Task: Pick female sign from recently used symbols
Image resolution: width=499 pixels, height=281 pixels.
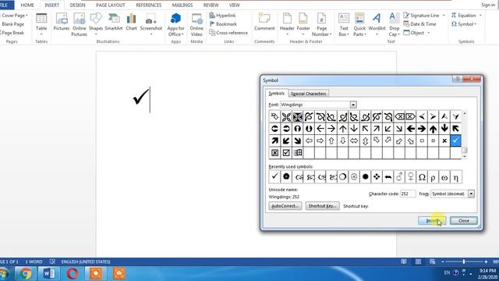Action: pyautogui.click(x=411, y=177)
